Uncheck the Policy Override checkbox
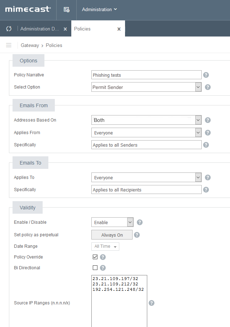Screen dimensions: 230x327 95,257
